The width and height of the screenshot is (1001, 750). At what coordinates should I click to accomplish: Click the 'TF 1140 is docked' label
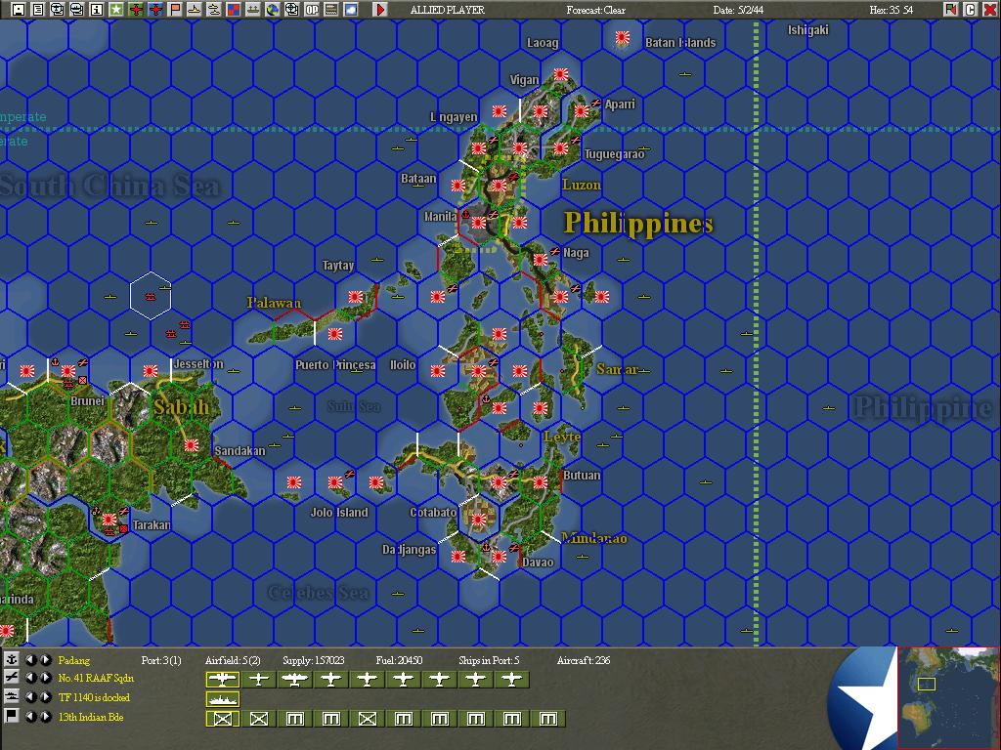tap(94, 697)
